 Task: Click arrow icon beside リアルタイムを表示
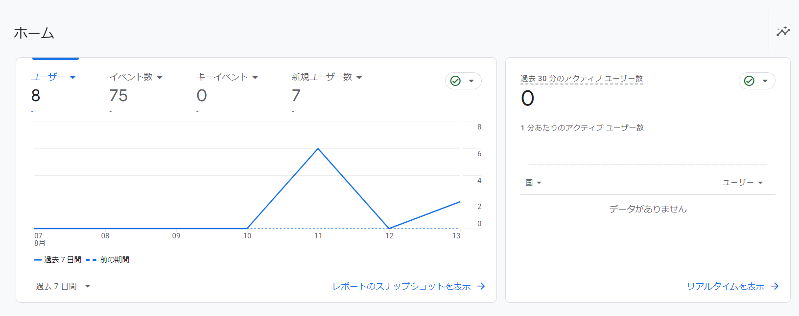pyautogui.click(x=775, y=286)
